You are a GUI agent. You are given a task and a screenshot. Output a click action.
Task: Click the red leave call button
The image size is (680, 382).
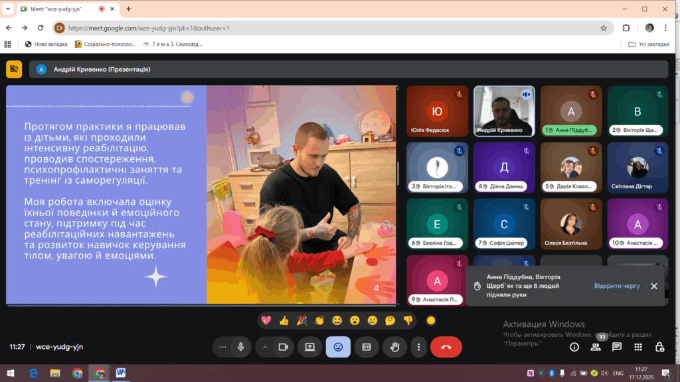(x=446, y=347)
